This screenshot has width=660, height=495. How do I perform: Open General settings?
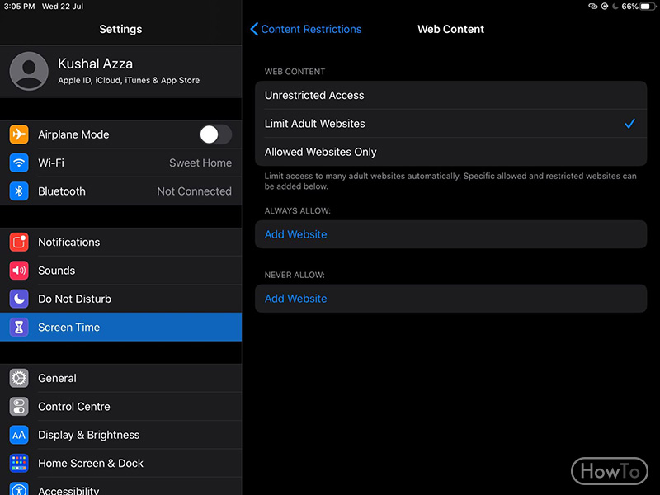120,378
